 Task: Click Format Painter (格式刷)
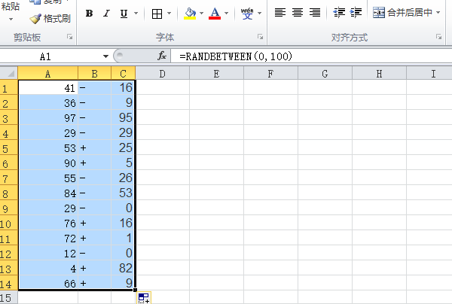point(50,19)
